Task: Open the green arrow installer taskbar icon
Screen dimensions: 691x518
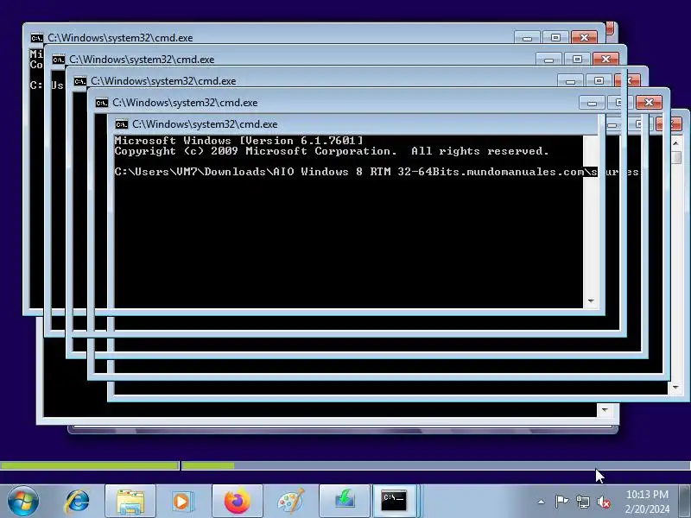Action: (345, 501)
